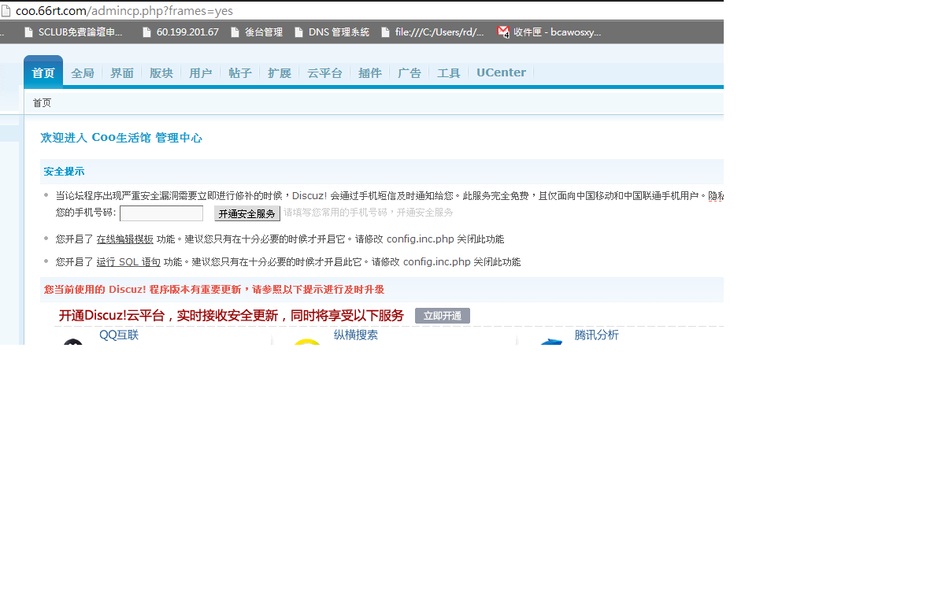Viewport: 934px width, 607px height.
Task: Click the browser address bar URL
Action: [x=124, y=11]
